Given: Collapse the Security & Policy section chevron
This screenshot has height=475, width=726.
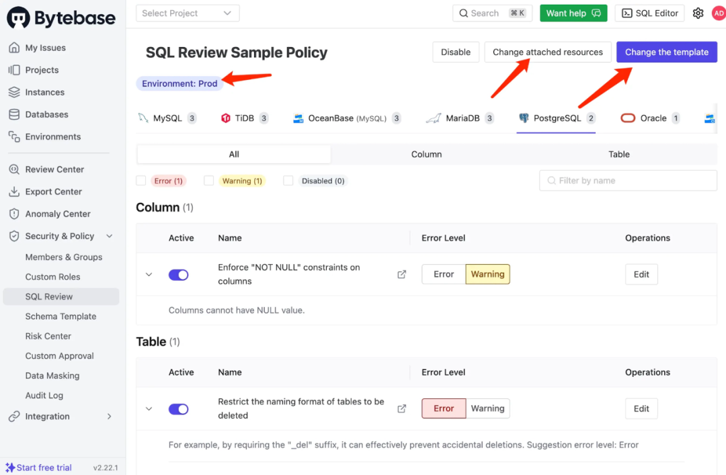Looking at the screenshot, I should 110,236.
